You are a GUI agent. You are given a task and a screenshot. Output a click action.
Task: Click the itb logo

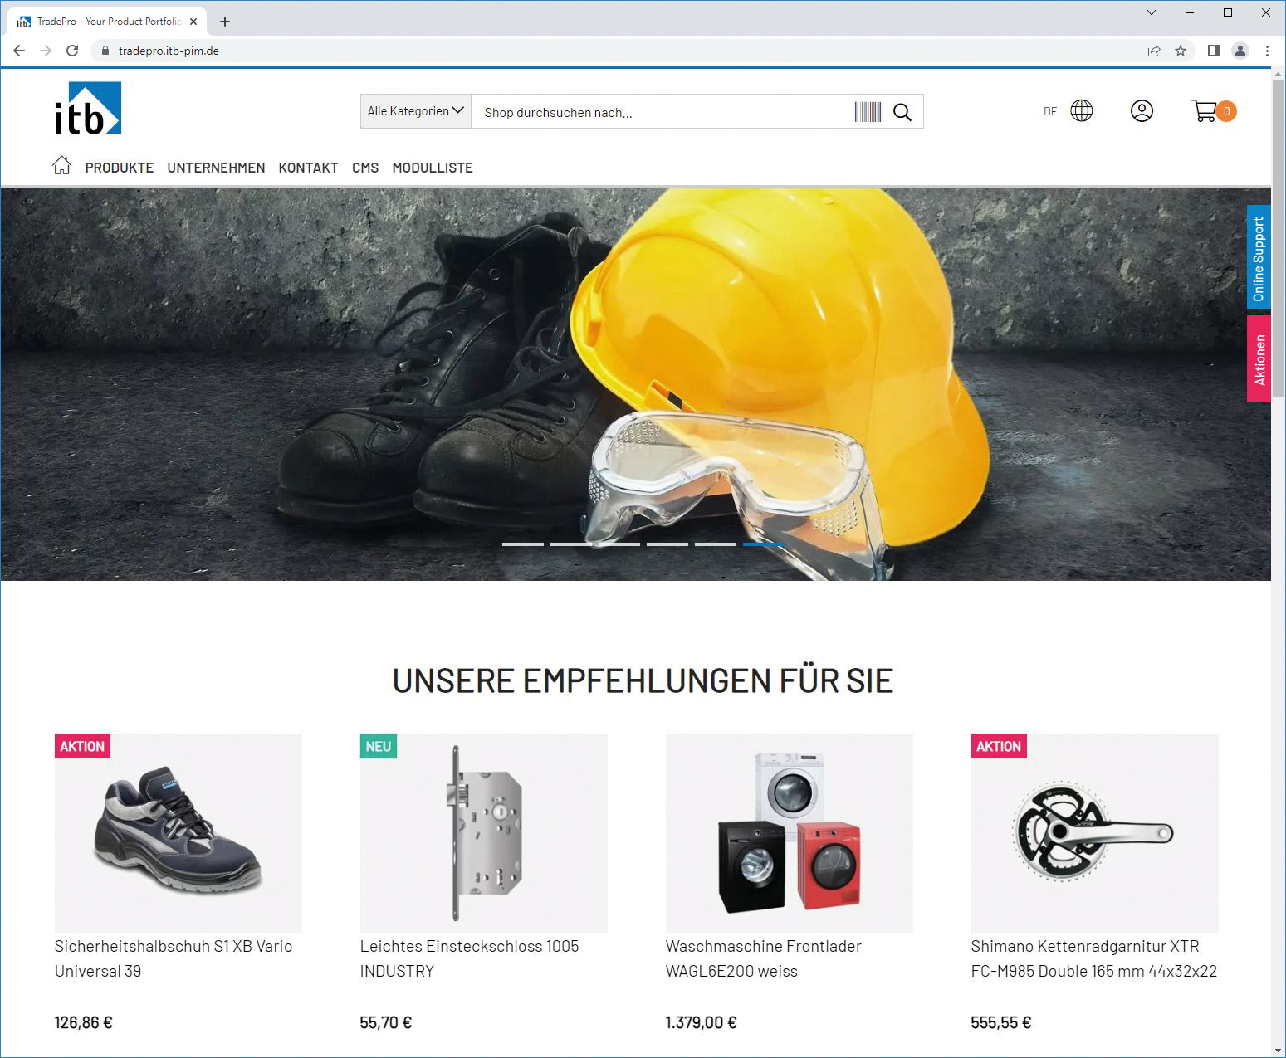point(88,108)
